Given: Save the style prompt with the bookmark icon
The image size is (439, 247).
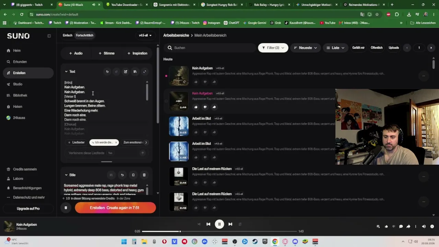Looking at the screenshot, I should pos(133,175).
